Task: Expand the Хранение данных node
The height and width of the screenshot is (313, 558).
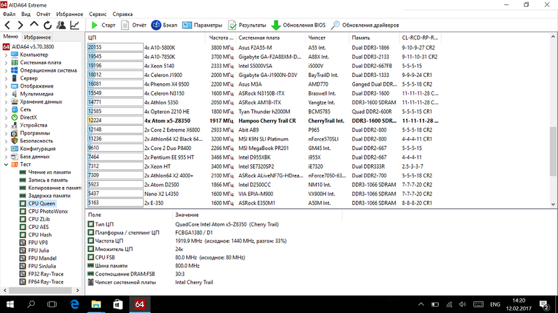Action: tap(6, 102)
